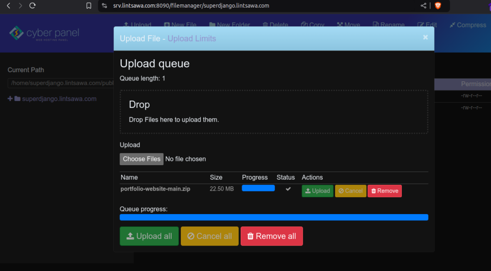Select file name portfolio-website-main.zip
The width and height of the screenshot is (491, 271).
(x=155, y=189)
